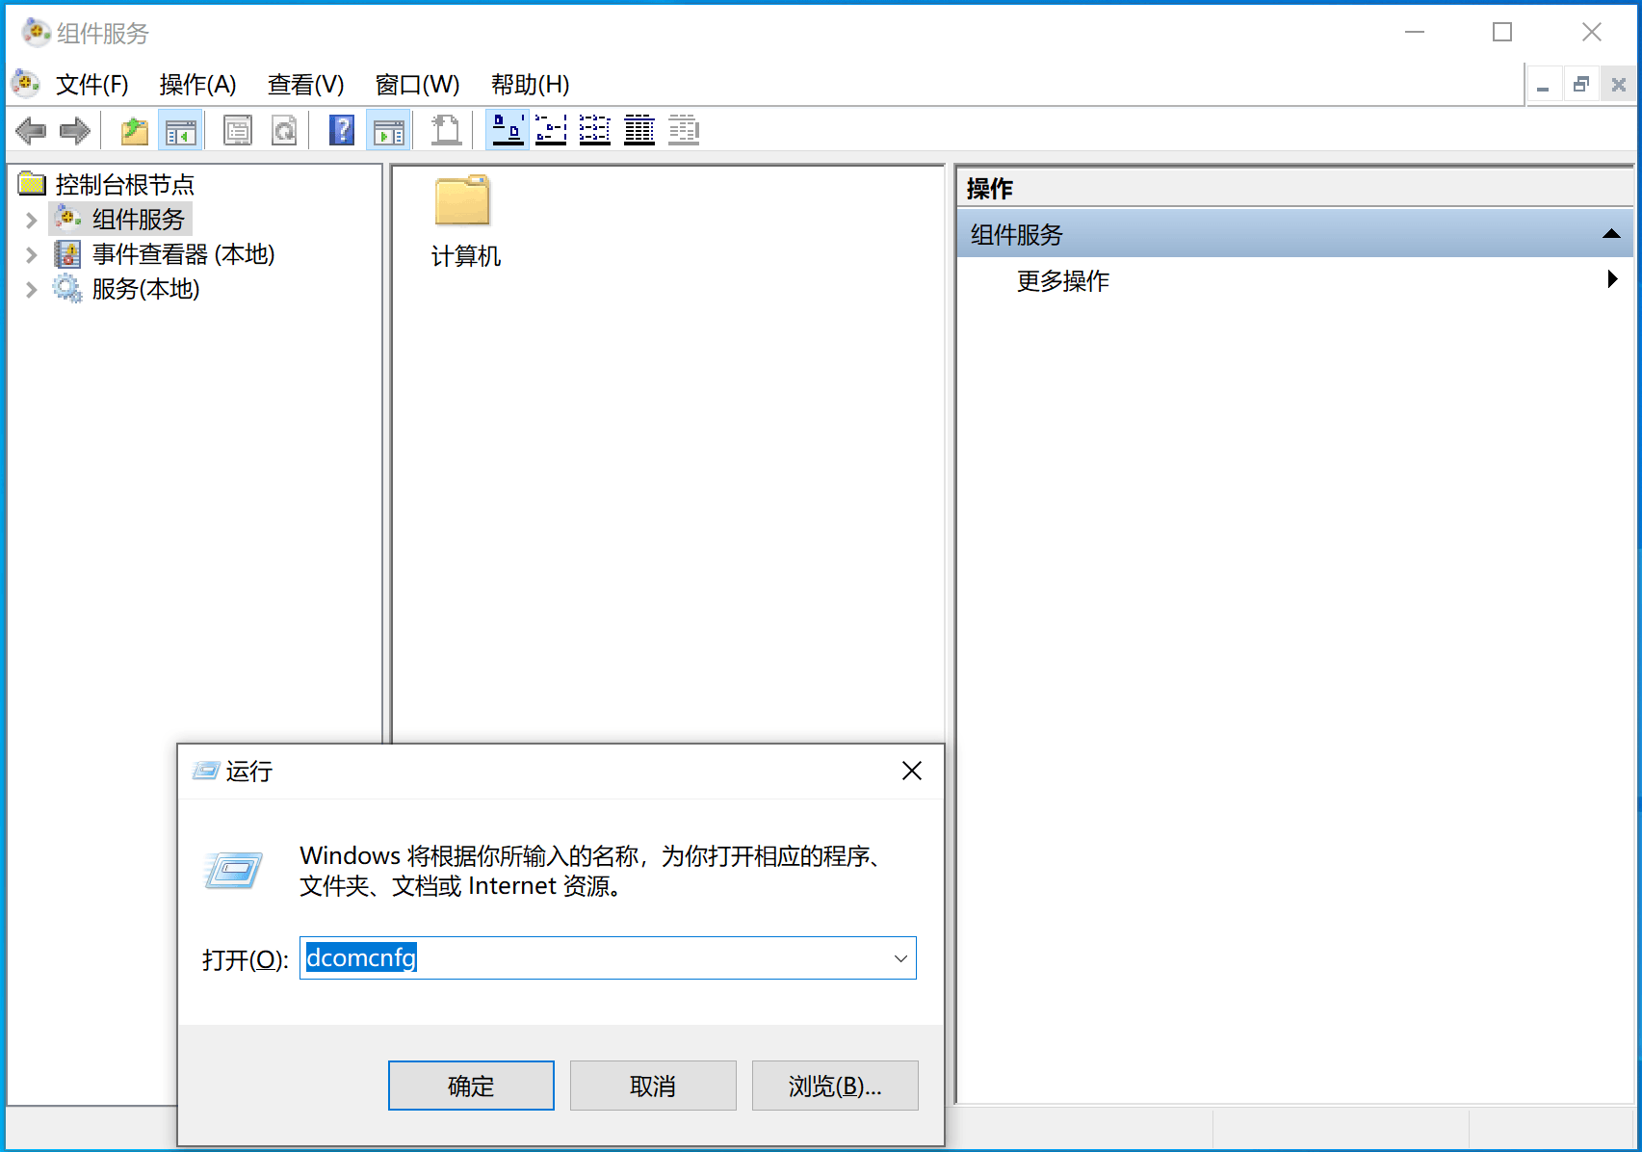The height and width of the screenshot is (1152, 1642).
Task: Click the Back navigation arrow
Action: click(31, 130)
